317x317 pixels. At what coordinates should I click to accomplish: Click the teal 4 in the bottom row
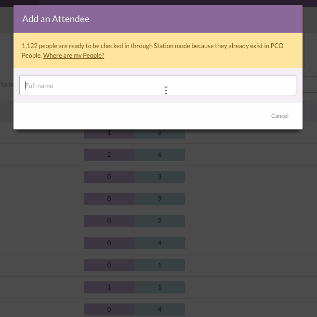pyautogui.click(x=160, y=309)
